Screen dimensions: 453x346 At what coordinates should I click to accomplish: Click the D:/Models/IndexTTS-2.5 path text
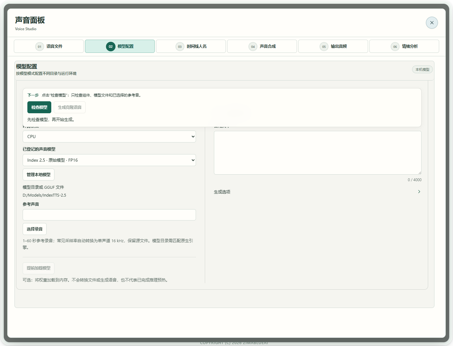point(44,195)
